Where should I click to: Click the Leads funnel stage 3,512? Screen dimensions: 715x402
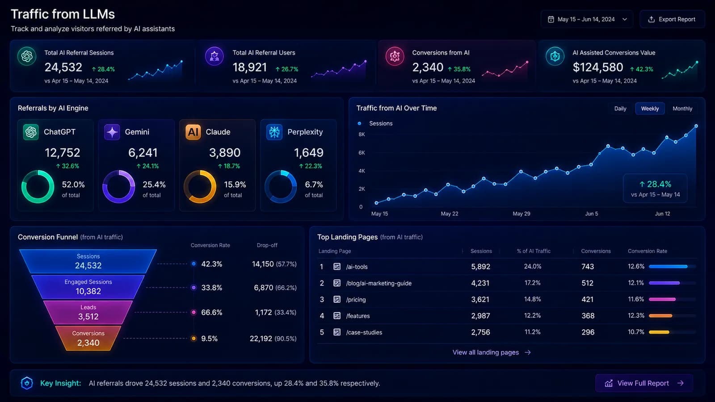pos(88,312)
